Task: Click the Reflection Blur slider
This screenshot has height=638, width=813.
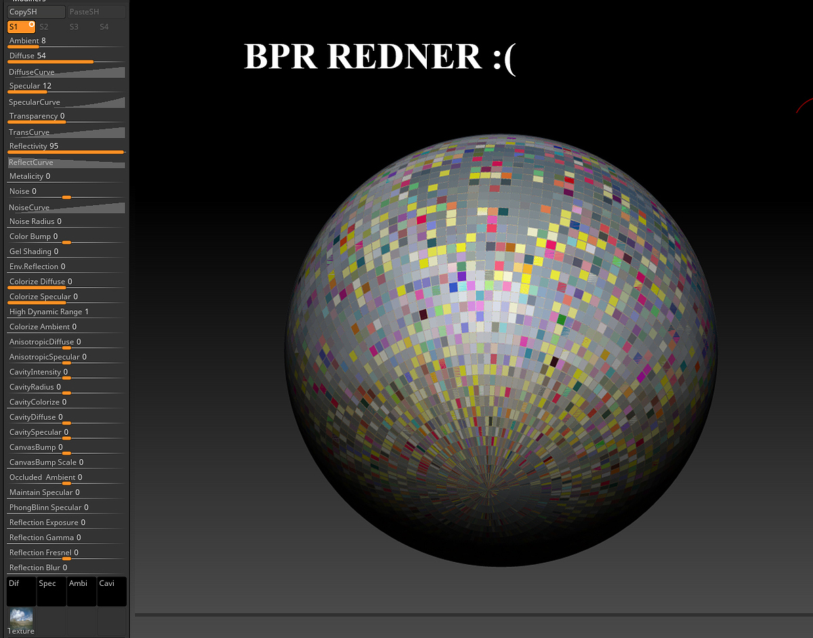Action: (66, 568)
